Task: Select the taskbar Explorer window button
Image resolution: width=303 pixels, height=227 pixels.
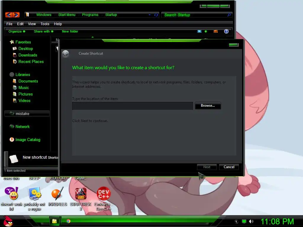Action: tap(55, 221)
